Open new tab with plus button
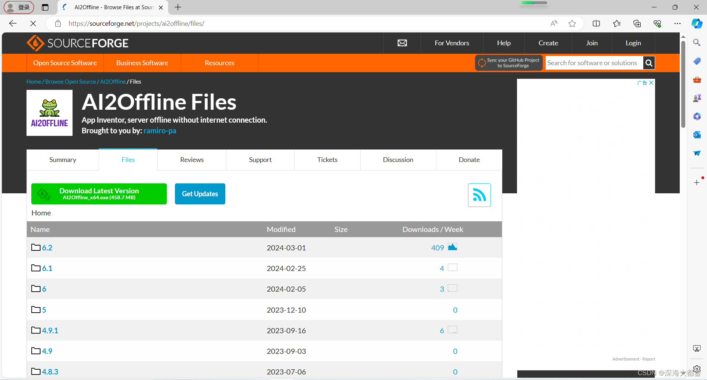The width and height of the screenshot is (707, 380). tap(178, 7)
